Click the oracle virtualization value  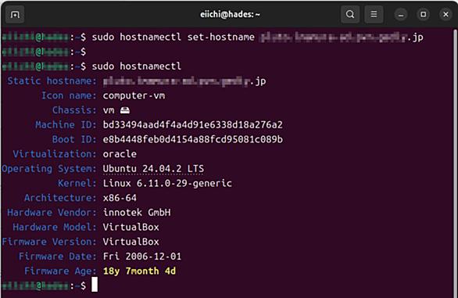pyautogui.click(x=120, y=154)
